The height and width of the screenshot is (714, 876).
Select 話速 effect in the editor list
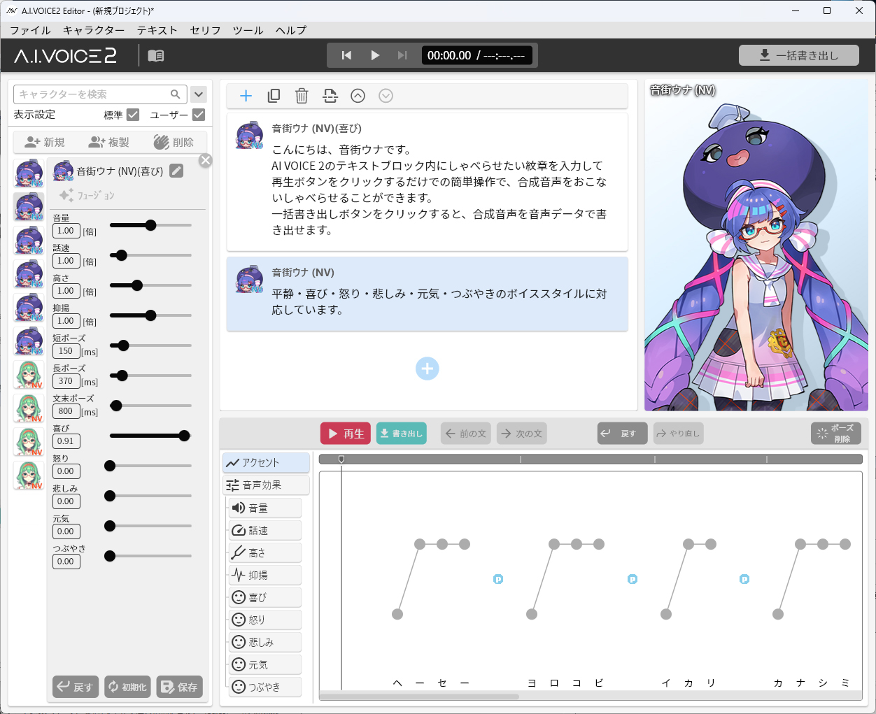(265, 530)
